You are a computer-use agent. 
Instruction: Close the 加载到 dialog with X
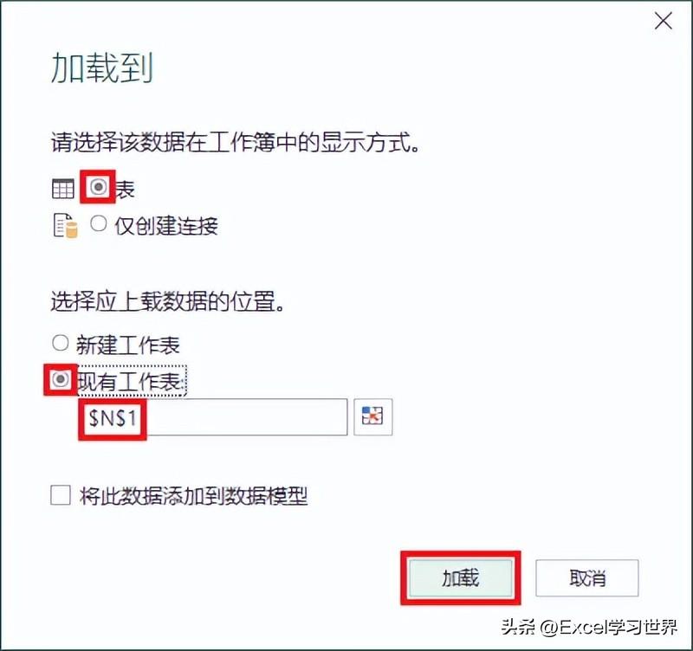(663, 21)
